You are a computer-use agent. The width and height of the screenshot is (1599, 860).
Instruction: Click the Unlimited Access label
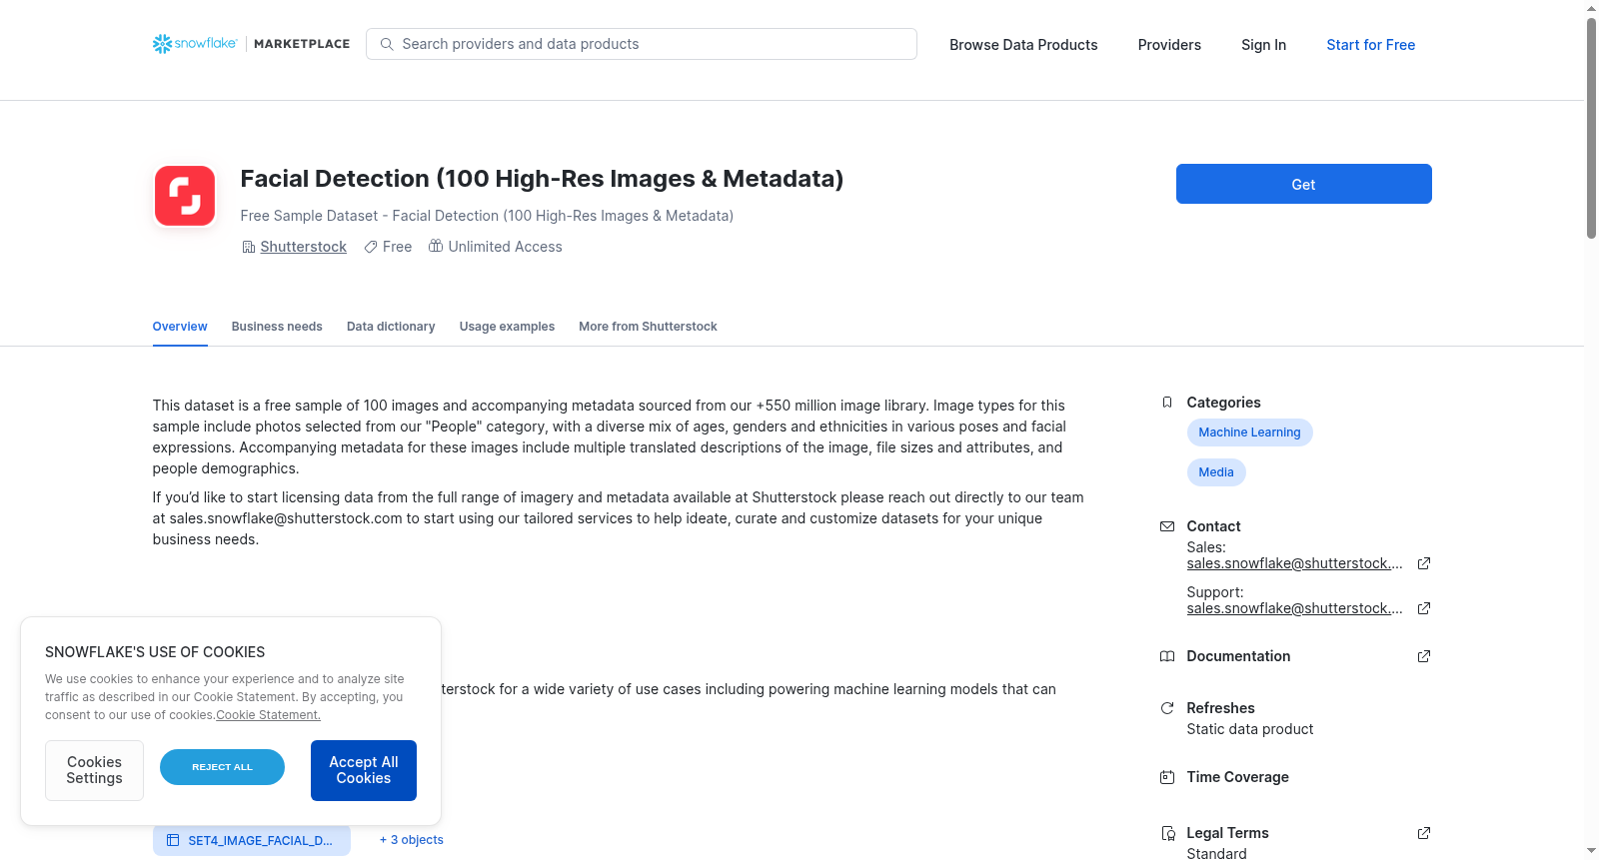coord(505,247)
